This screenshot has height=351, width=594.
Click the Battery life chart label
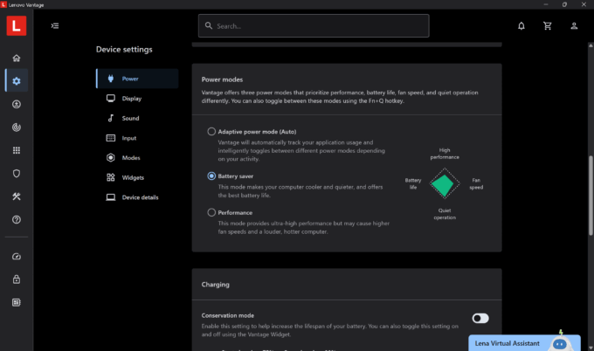point(413,183)
